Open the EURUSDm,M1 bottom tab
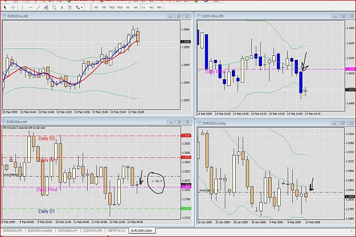This screenshot has height=237, width=356. (13, 230)
